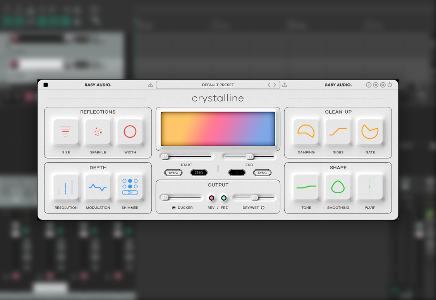The width and height of the screenshot is (436, 300).
Task: Click the DRY/WET slider handle
Action: click(x=254, y=198)
